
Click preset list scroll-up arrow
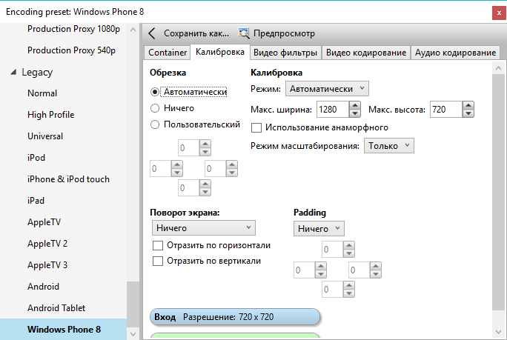pyautogui.click(x=133, y=30)
